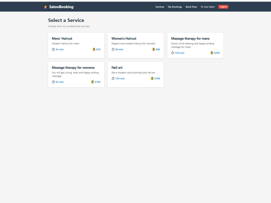This screenshot has height=203, width=271.
Task: Open the Book Now nav link
Action: 191,7
